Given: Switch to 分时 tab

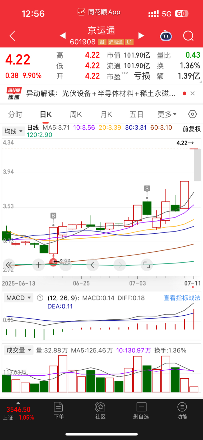Looking at the screenshot, I should coord(15,114).
